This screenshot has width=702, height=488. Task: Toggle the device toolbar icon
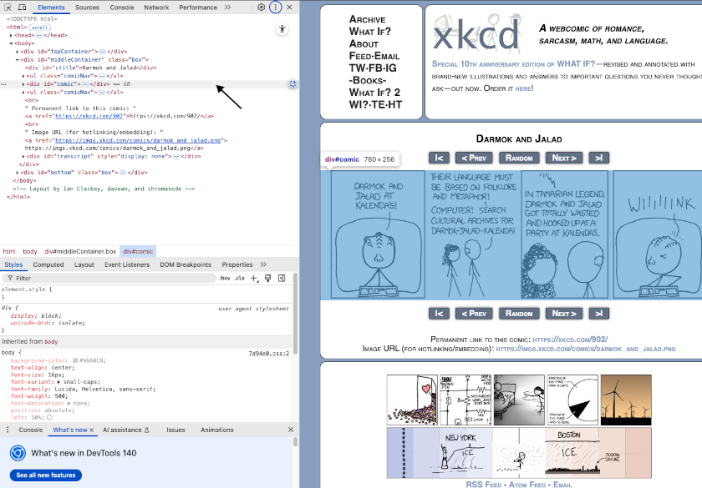pyautogui.click(x=23, y=7)
